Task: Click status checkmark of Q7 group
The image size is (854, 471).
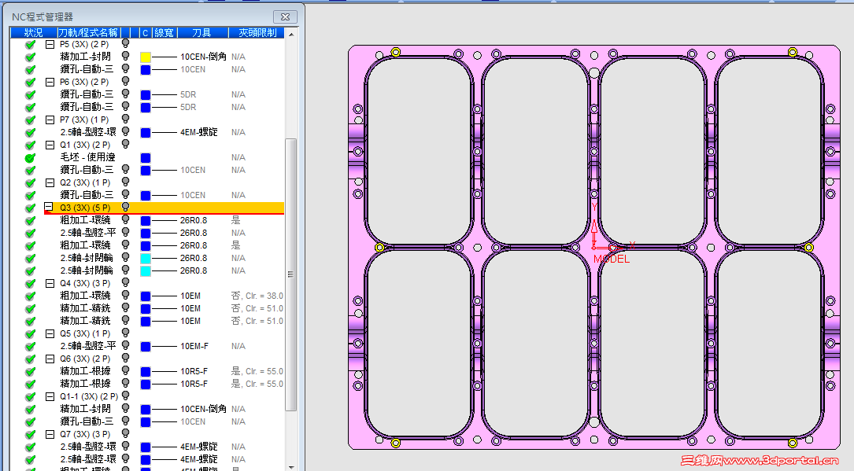Action: 31,435
